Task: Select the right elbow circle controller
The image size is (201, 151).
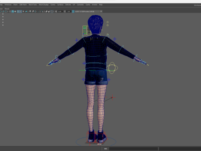Action: click(121, 49)
